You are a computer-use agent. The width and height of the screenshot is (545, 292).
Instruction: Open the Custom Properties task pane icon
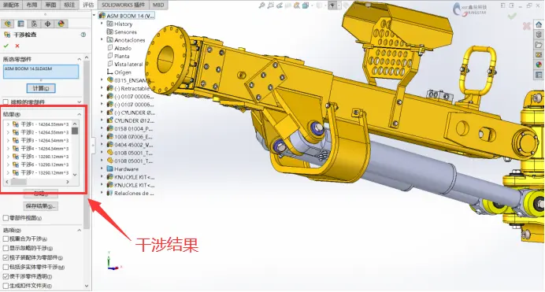click(x=539, y=75)
